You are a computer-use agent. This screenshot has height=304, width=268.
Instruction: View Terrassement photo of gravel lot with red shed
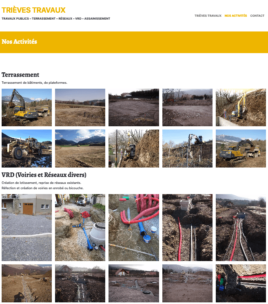(x=187, y=107)
